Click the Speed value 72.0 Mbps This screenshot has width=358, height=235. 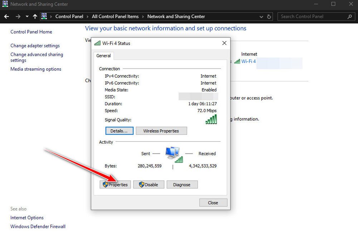point(207,111)
